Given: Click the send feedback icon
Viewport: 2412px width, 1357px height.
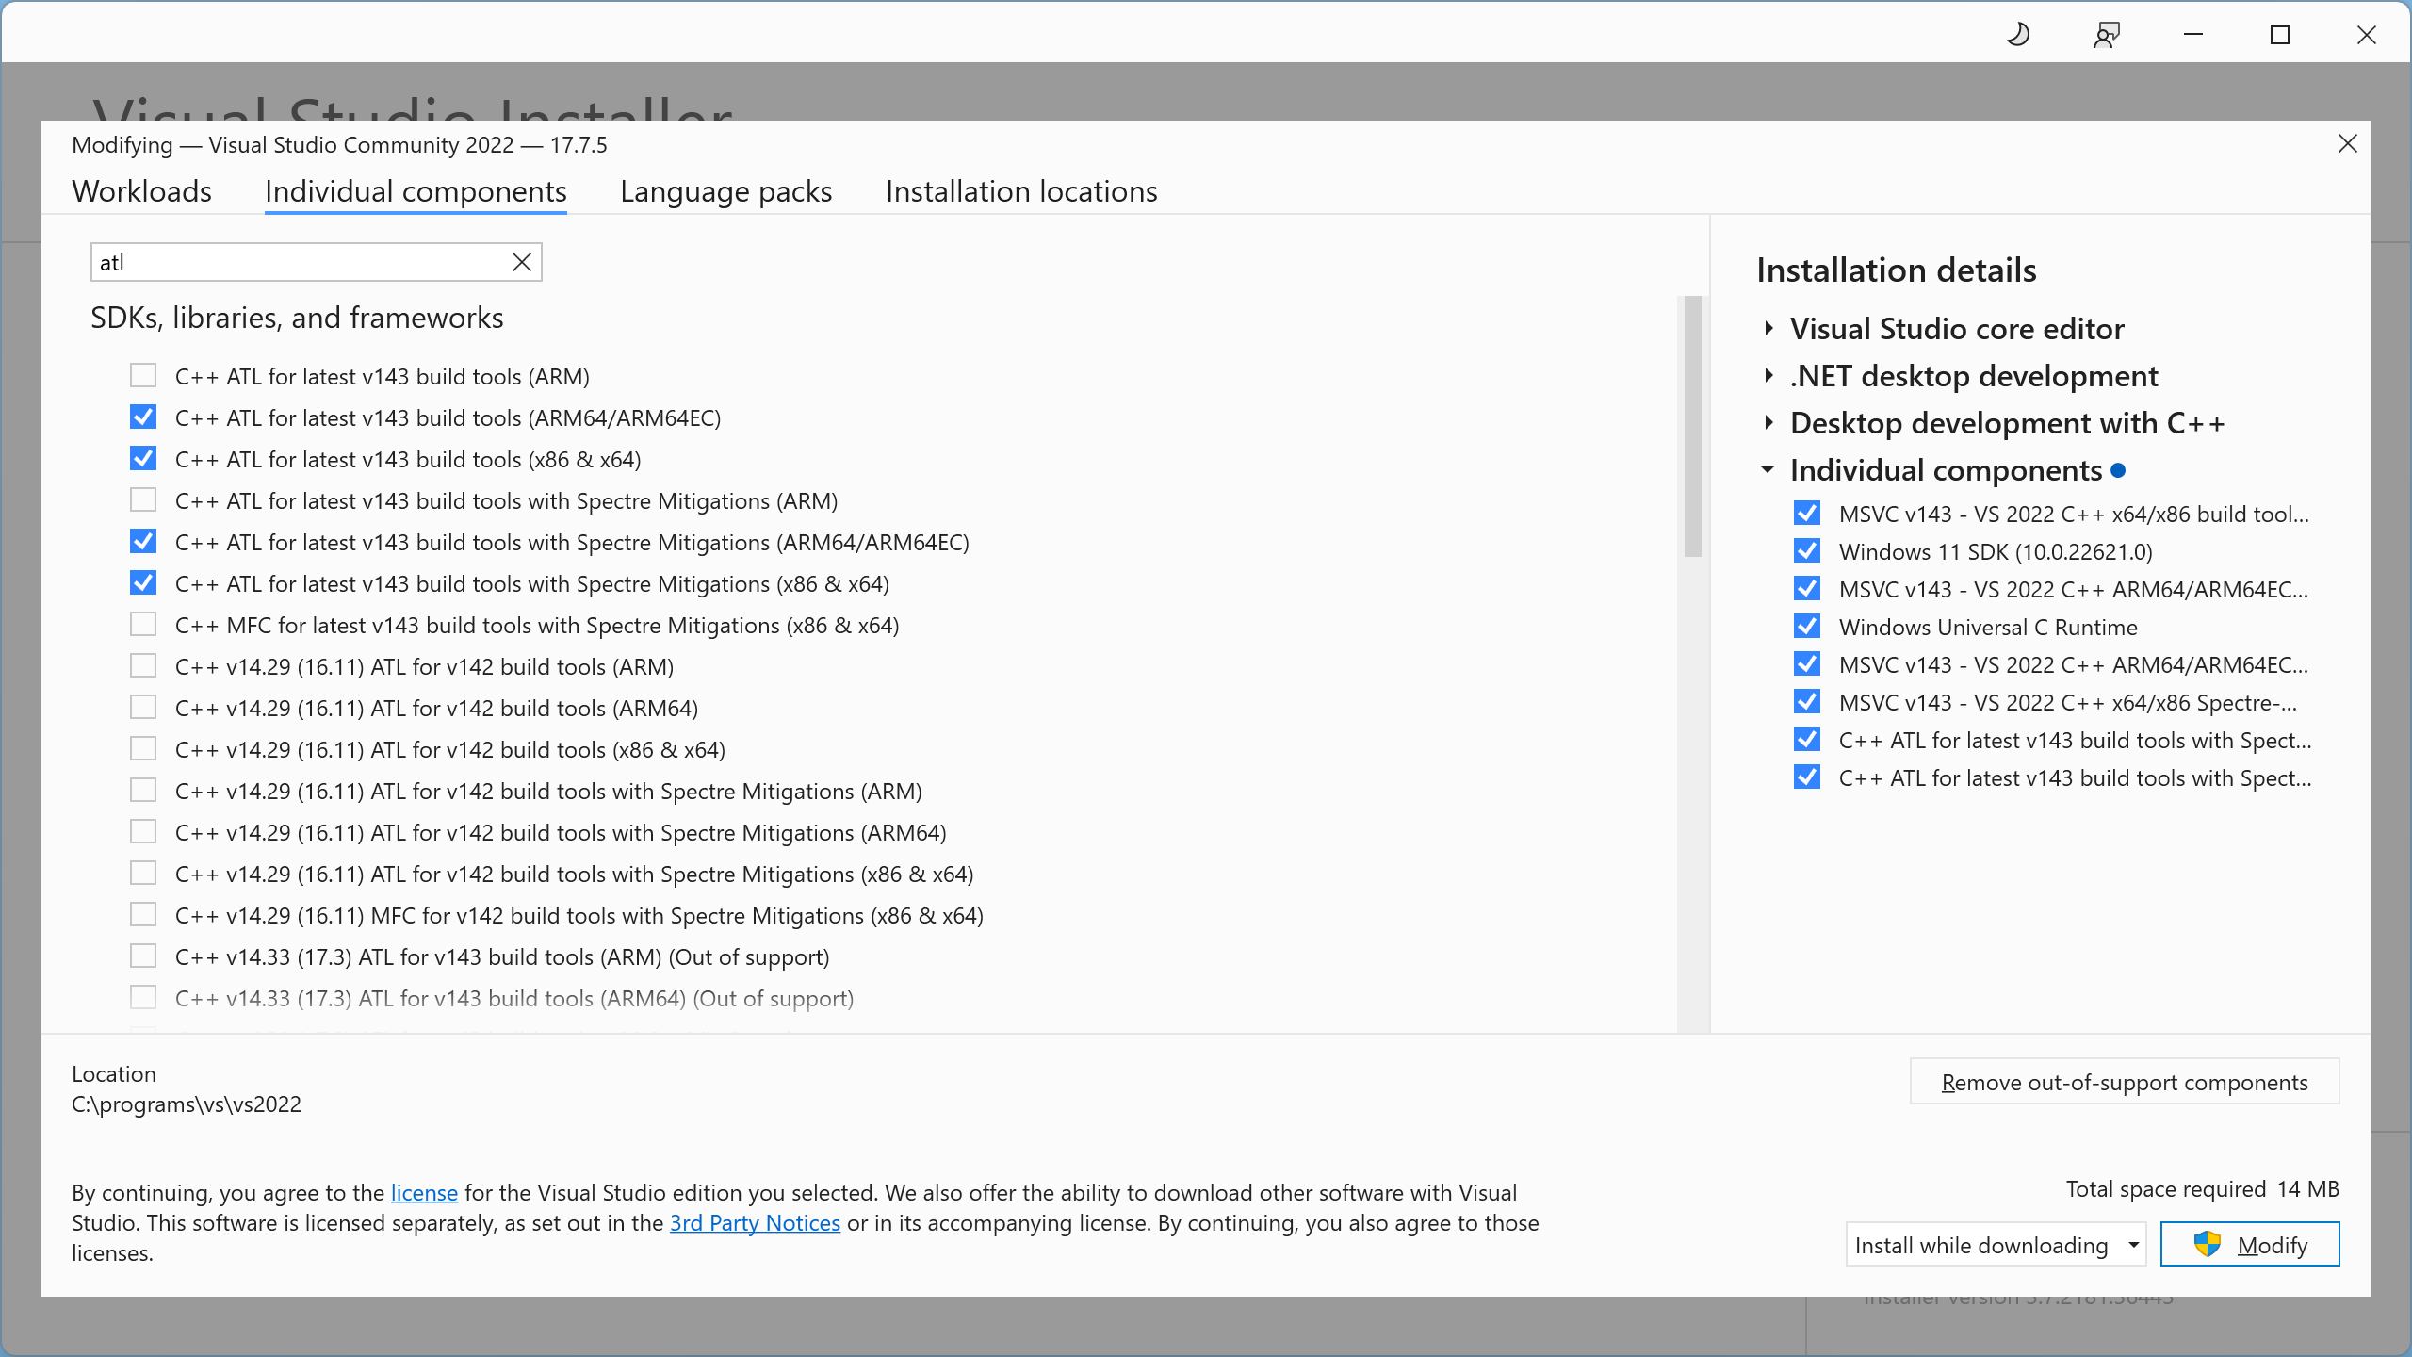Looking at the screenshot, I should pyautogui.click(x=2106, y=36).
